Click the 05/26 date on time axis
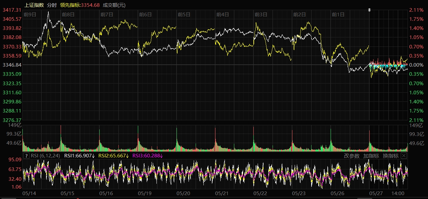The width and height of the screenshot is (428, 199). coord(337,193)
